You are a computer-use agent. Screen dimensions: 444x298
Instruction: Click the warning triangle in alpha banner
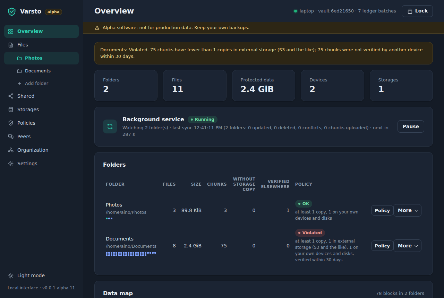(97, 28)
